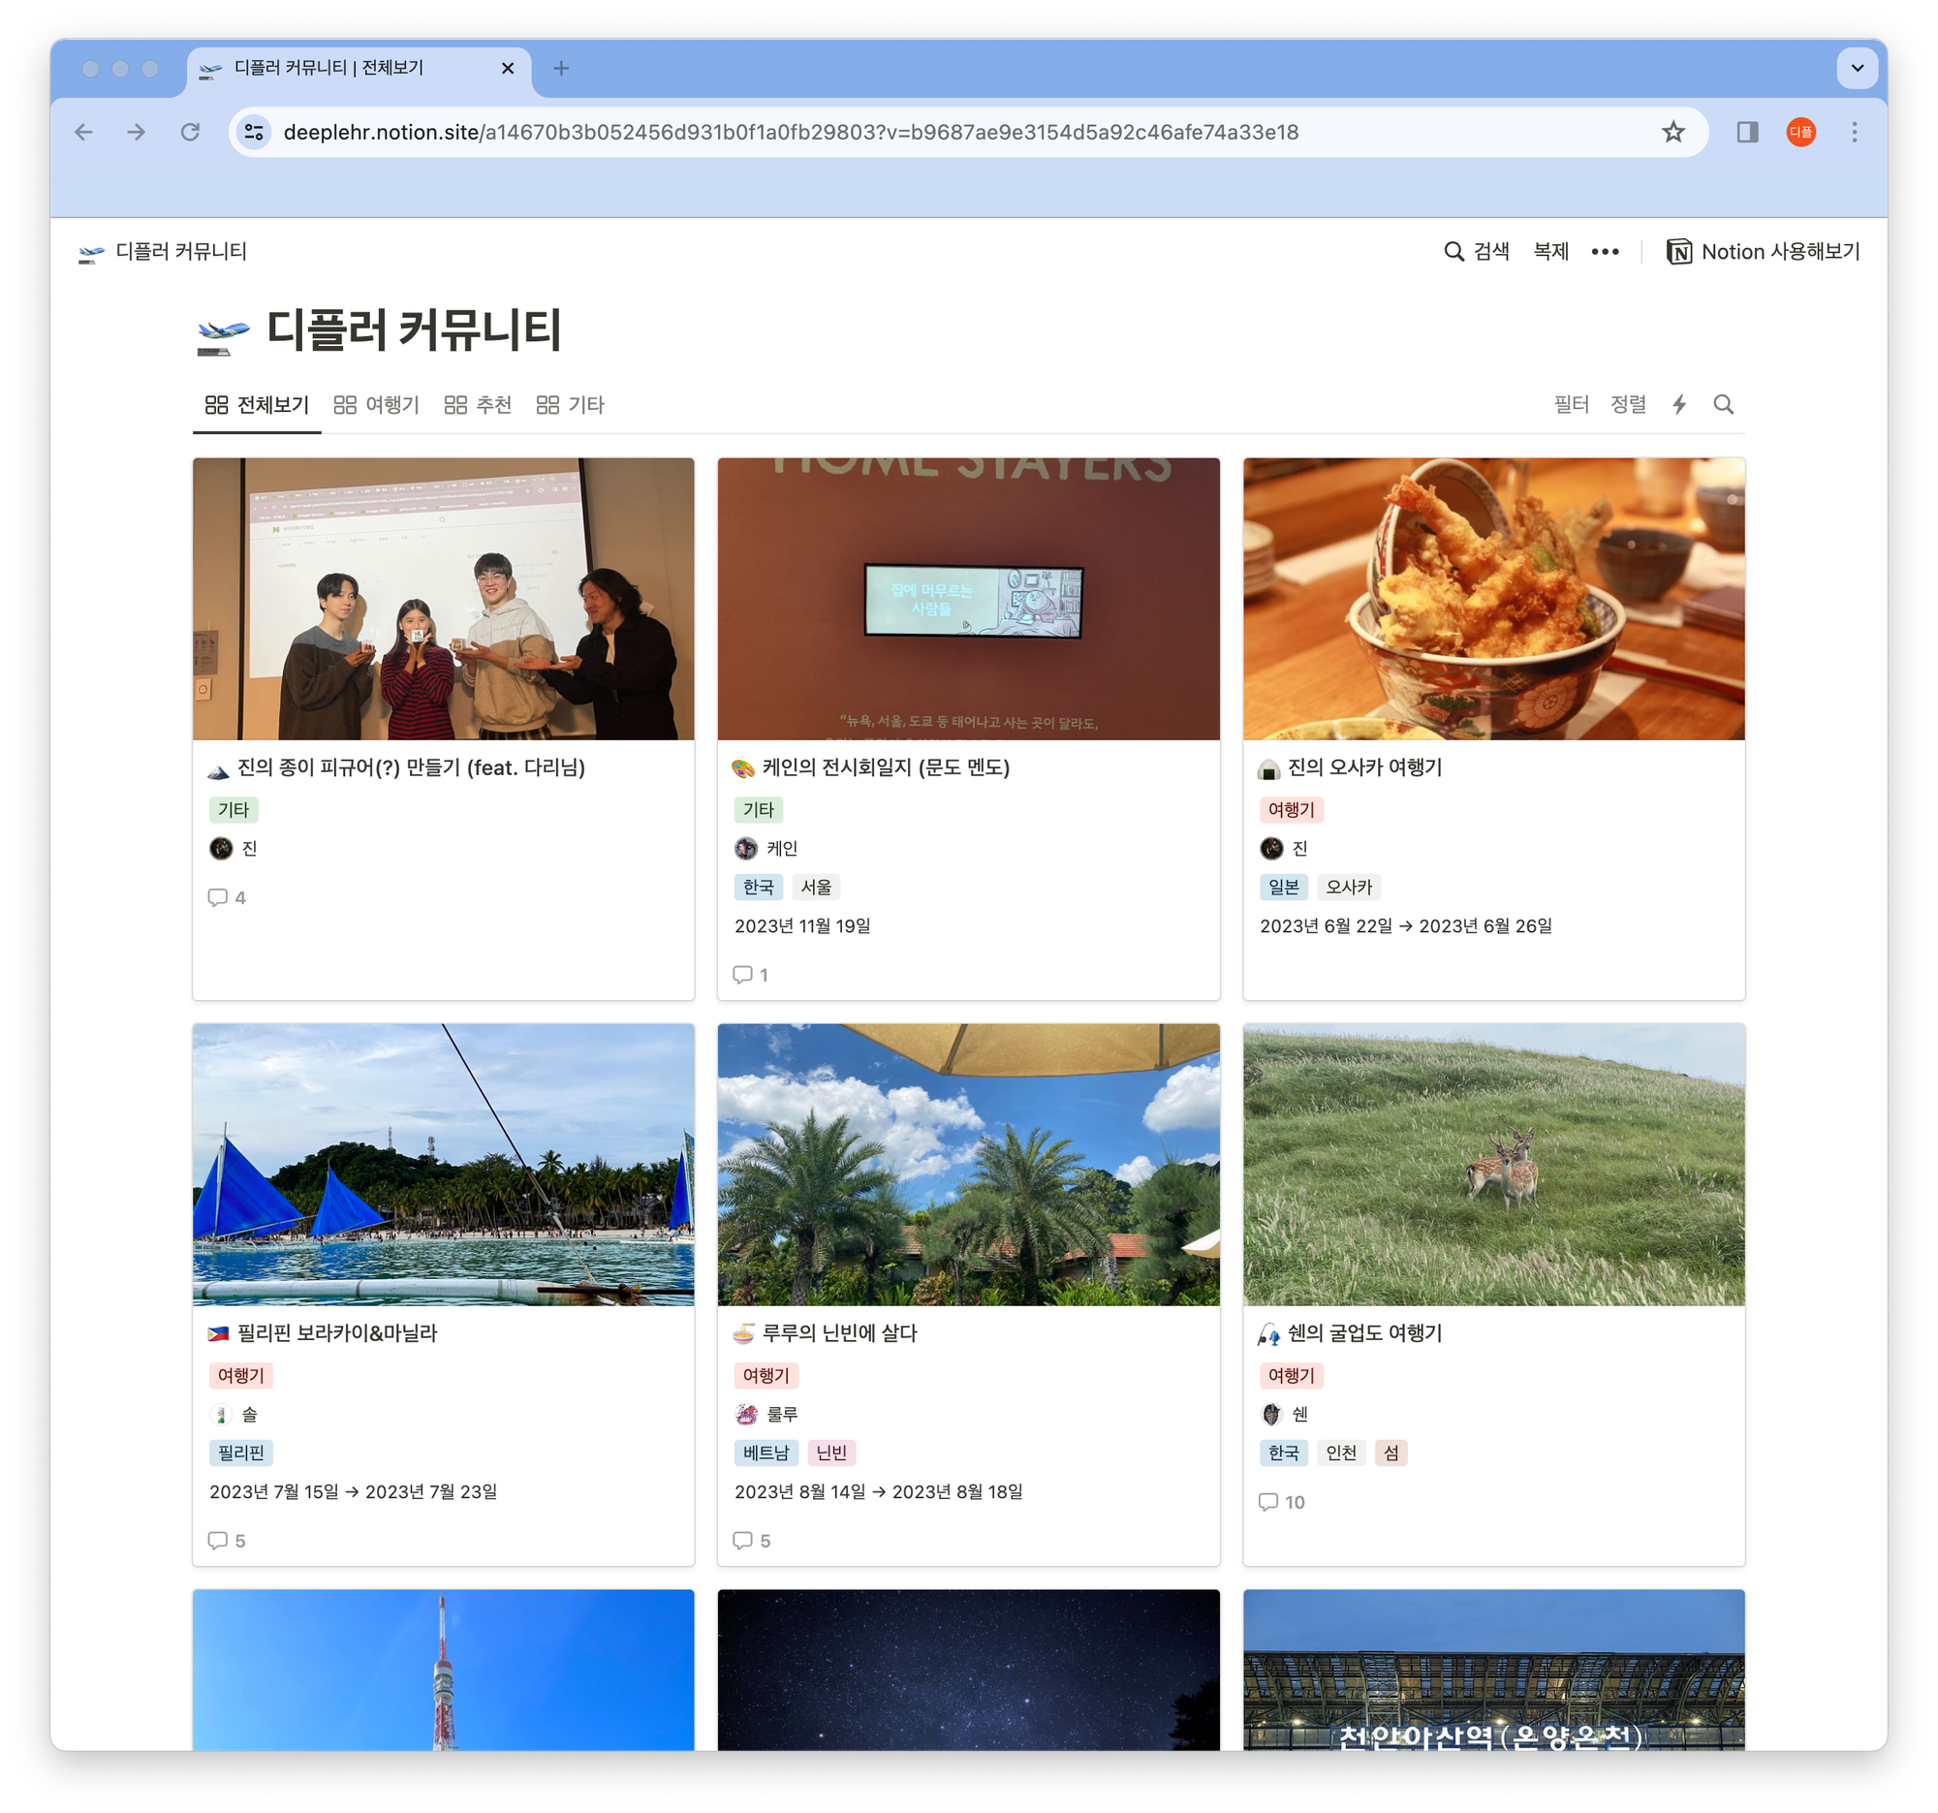Open the deer on grassy hill thumbnail
Image resolution: width=1938 pixels, height=1813 pixels.
pyautogui.click(x=1493, y=1165)
